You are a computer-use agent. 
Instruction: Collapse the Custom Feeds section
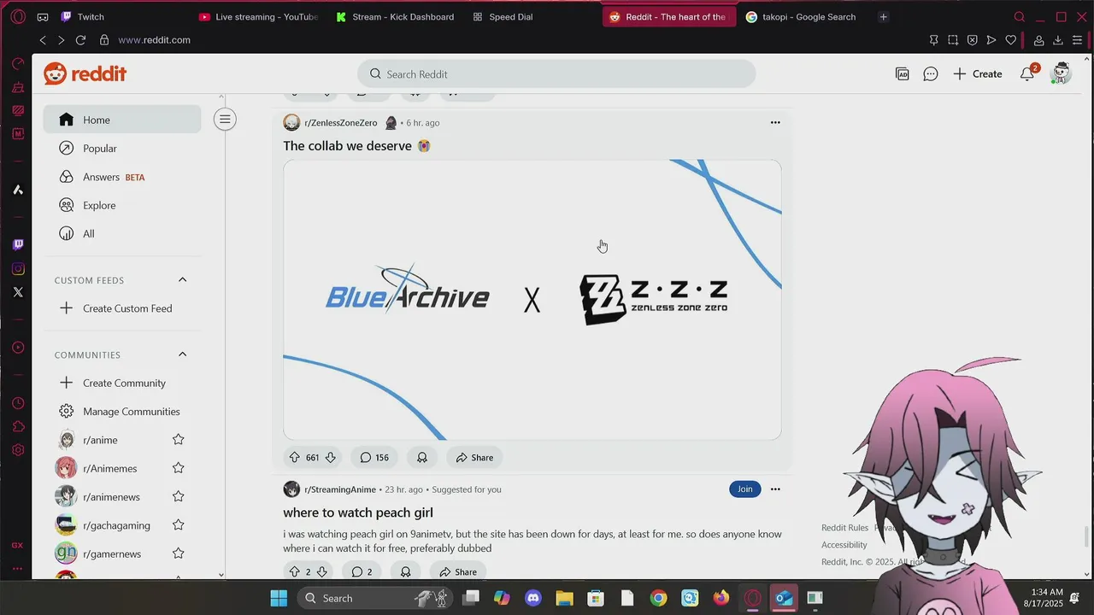tap(182, 280)
